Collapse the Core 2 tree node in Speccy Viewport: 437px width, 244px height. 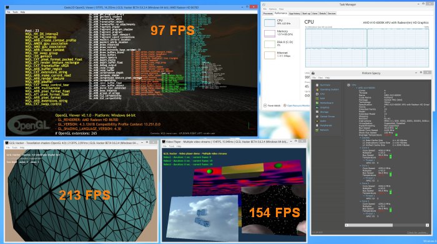click(x=360, y=183)
